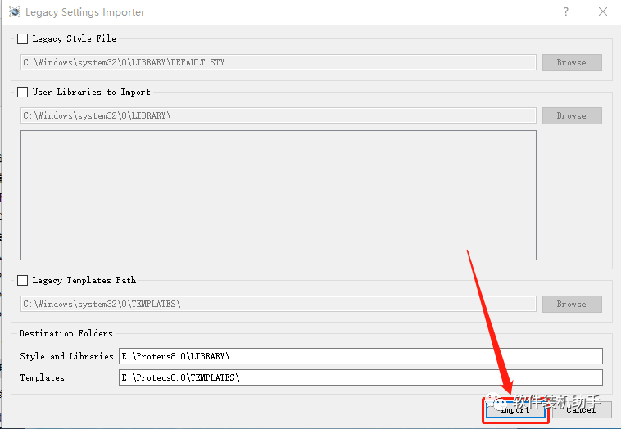Click the Legacy Style File path field
The width and height of the screenshot is (621, 429).
279,62
